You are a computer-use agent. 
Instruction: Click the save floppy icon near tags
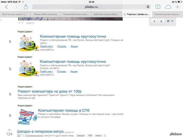(105, 135)
